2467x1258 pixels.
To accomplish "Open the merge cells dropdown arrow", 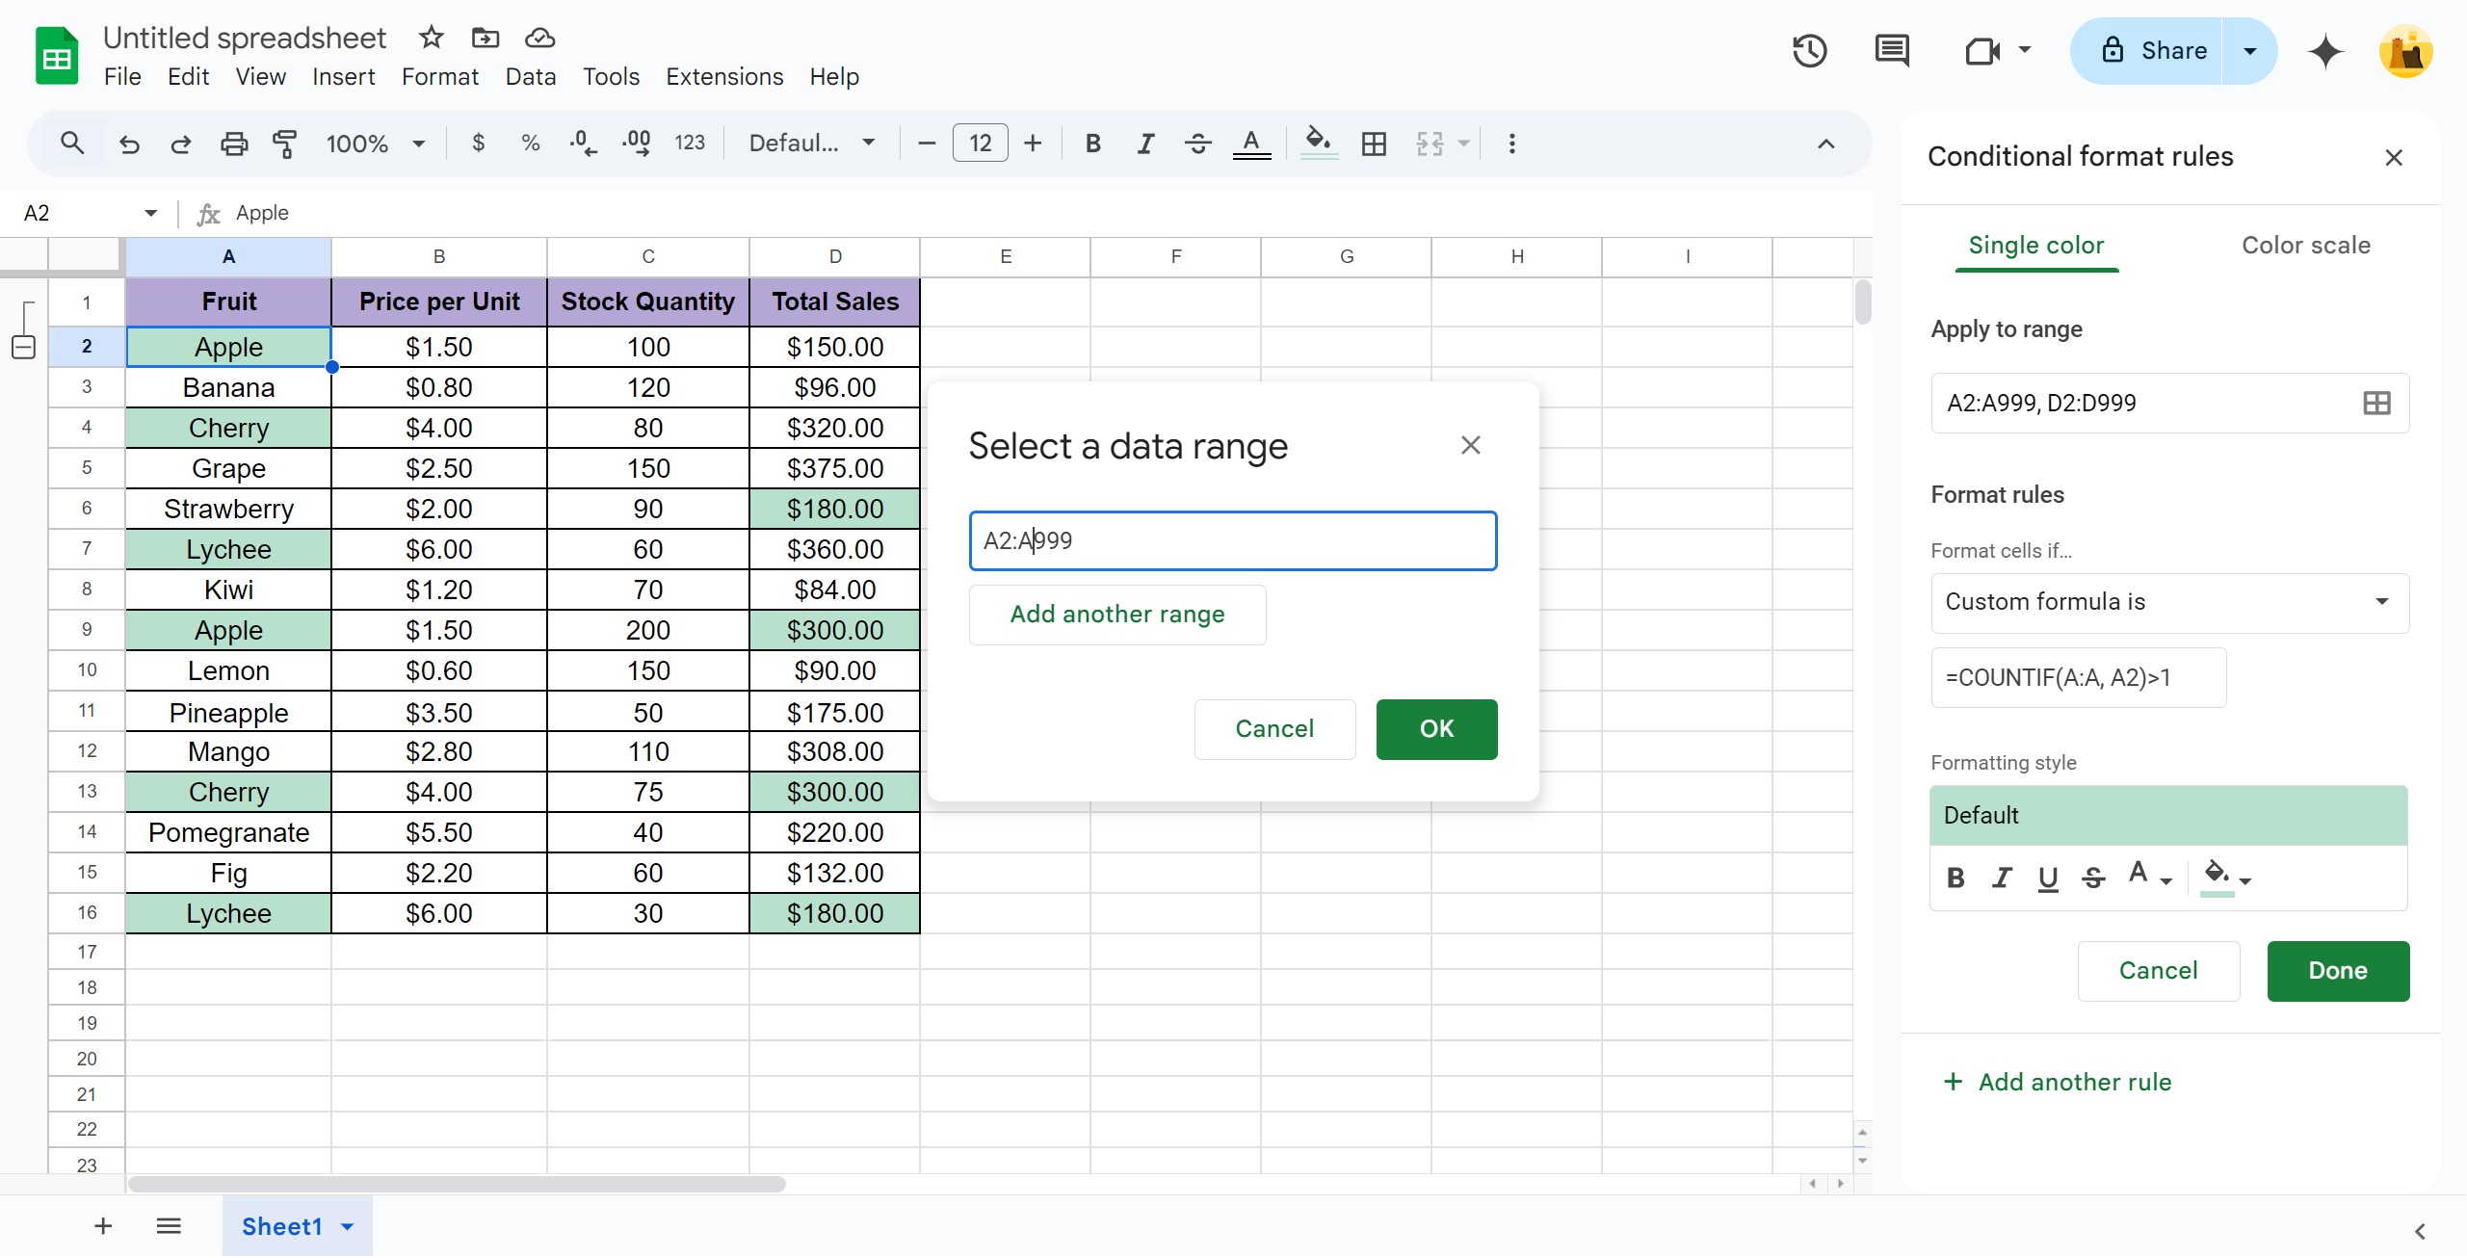I will tap(1463, 144).
